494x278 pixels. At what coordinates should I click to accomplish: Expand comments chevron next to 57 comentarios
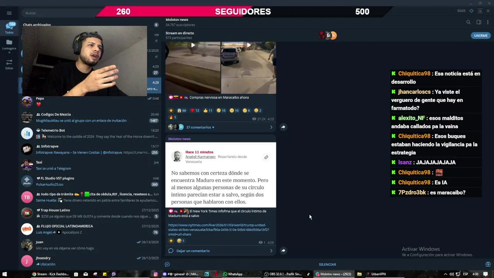[271, 127]
